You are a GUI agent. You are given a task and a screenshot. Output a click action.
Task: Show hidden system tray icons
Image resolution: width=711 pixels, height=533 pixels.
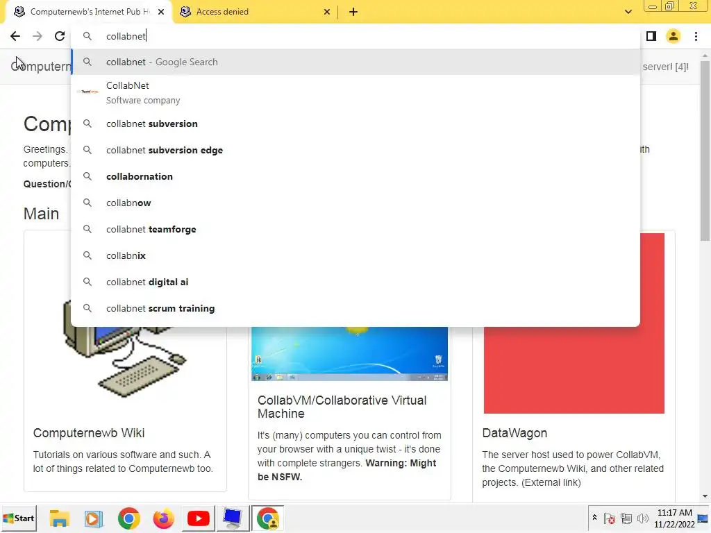(594, 518)
